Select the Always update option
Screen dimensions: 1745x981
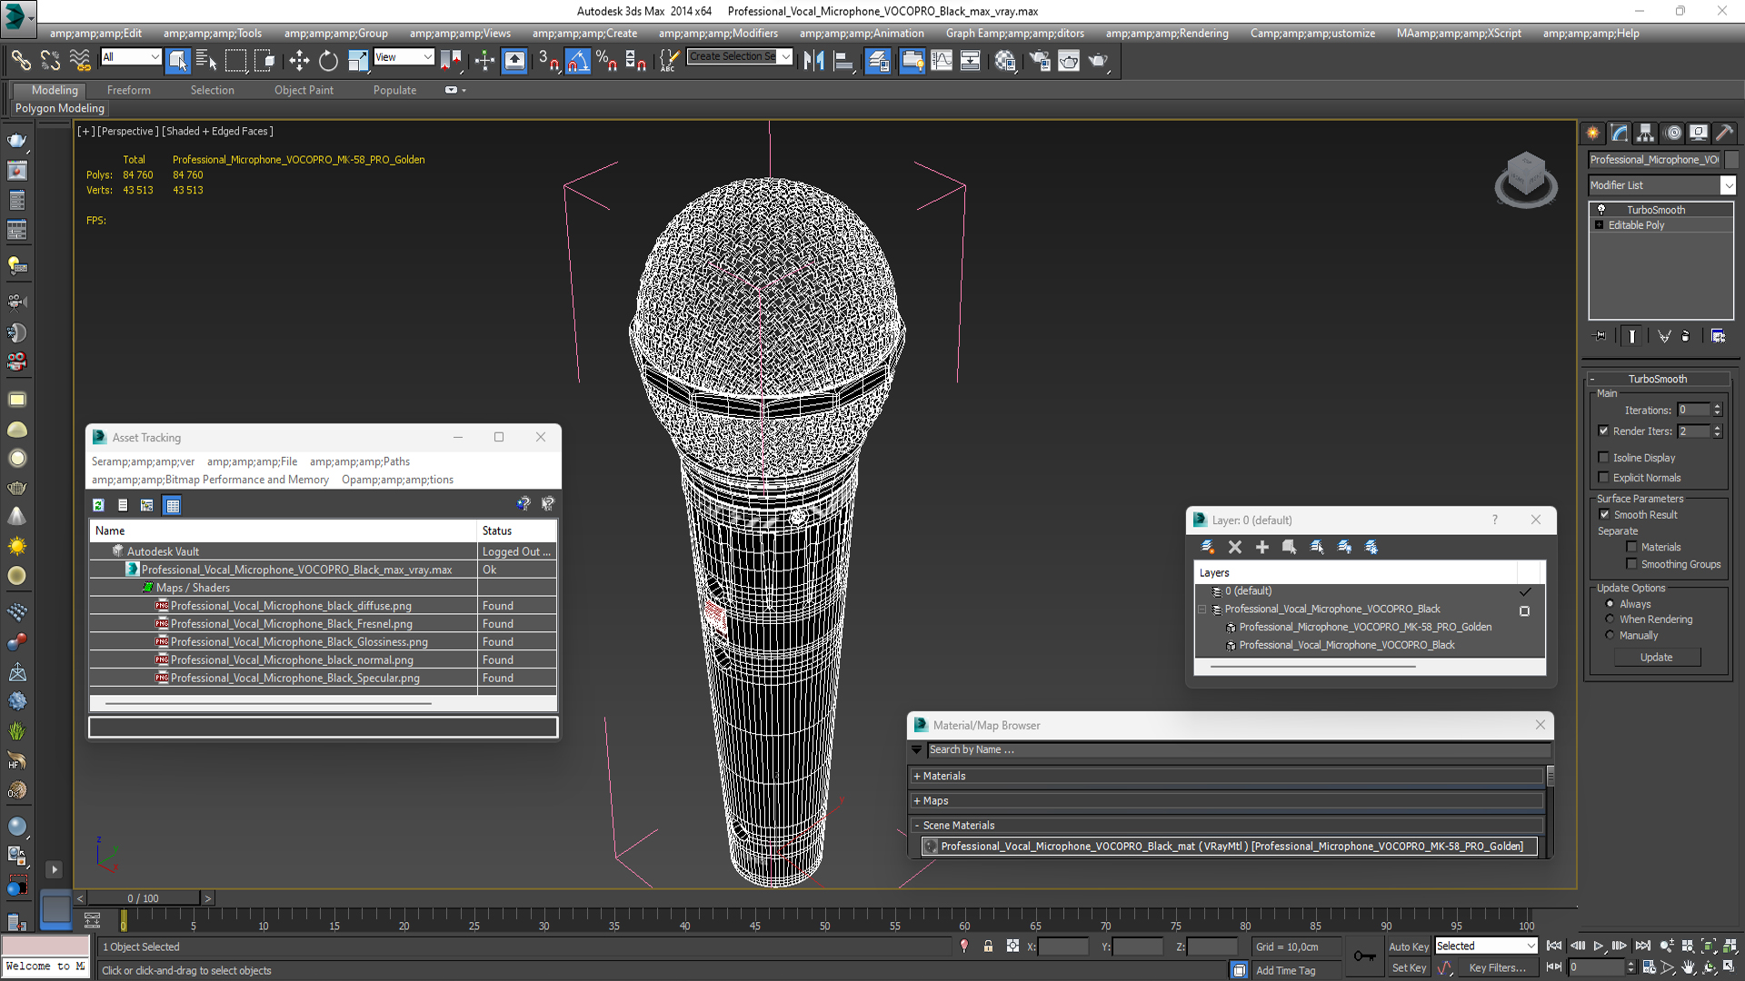1610,604
